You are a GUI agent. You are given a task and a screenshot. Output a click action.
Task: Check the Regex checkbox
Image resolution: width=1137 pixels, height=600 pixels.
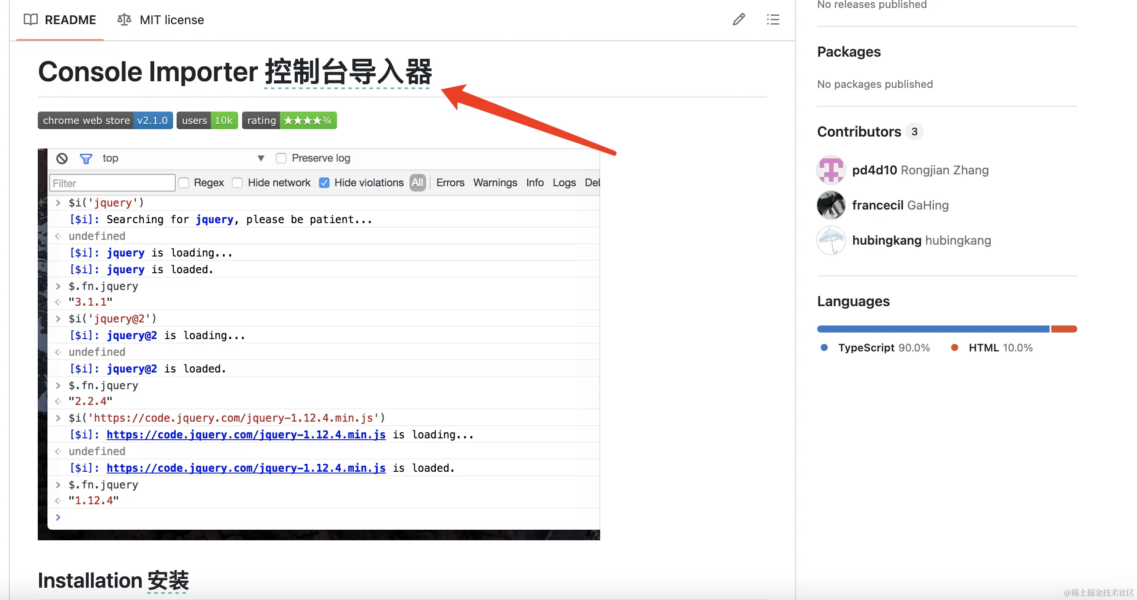[184, 183]
